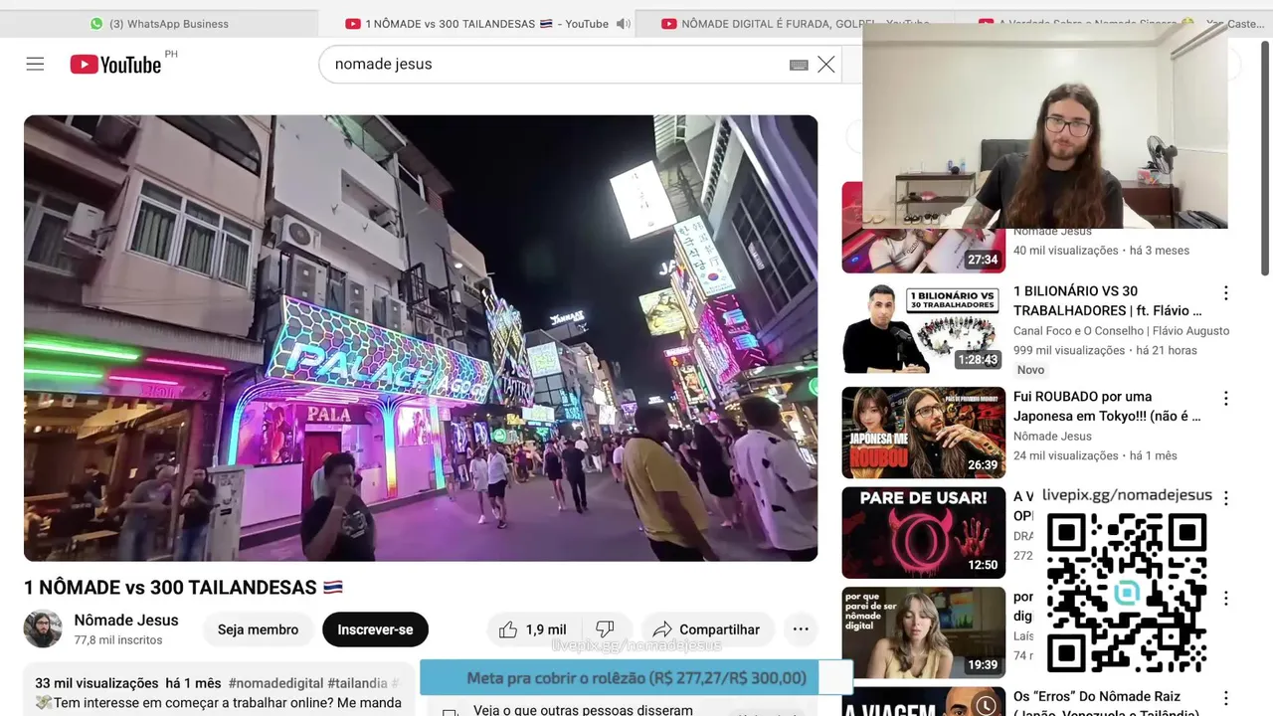Open the Japonesa me roubou thumbnail

924,433
